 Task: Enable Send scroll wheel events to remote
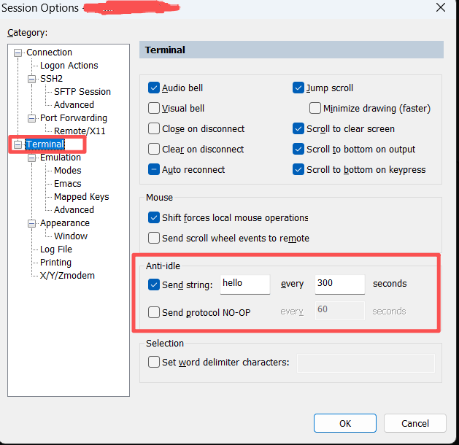[x=154, y=238]
